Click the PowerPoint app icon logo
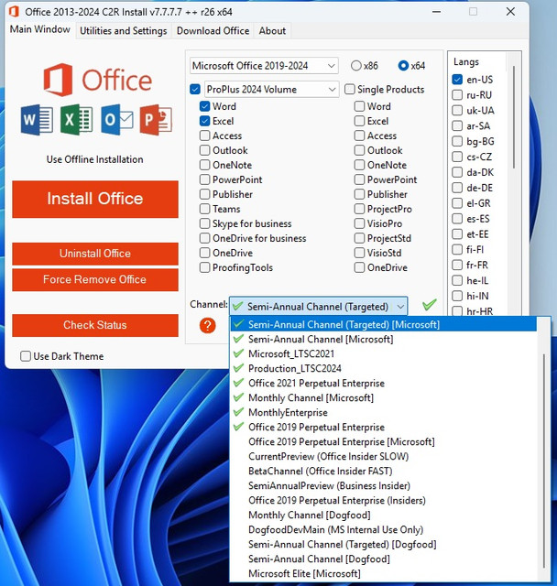The image size is (557, 586). pyautogui.click(x=156, y=120)
